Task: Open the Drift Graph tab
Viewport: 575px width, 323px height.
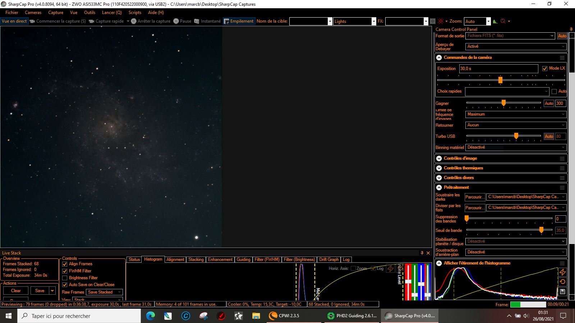Action: tap(329, 259)
